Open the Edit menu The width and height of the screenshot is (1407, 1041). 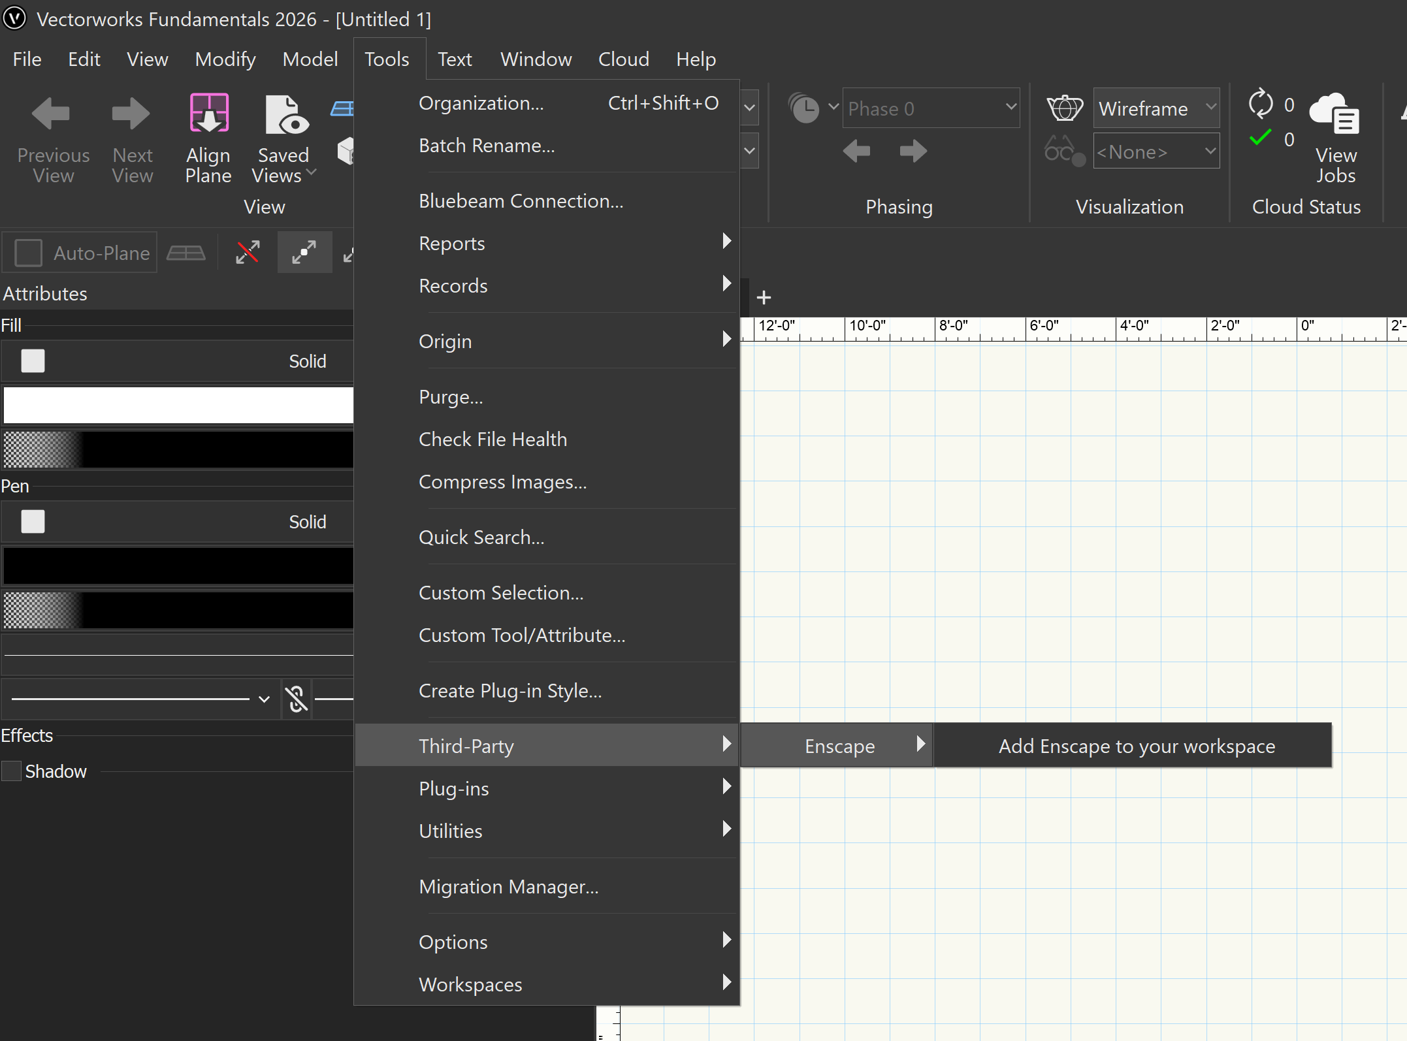[84, 59]
